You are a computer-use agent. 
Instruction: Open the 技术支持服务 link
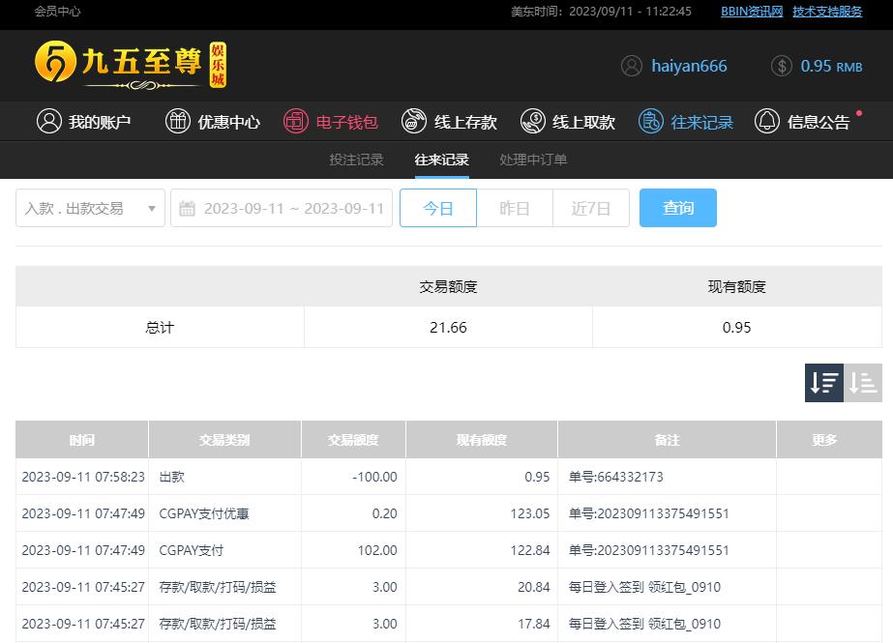827,12
